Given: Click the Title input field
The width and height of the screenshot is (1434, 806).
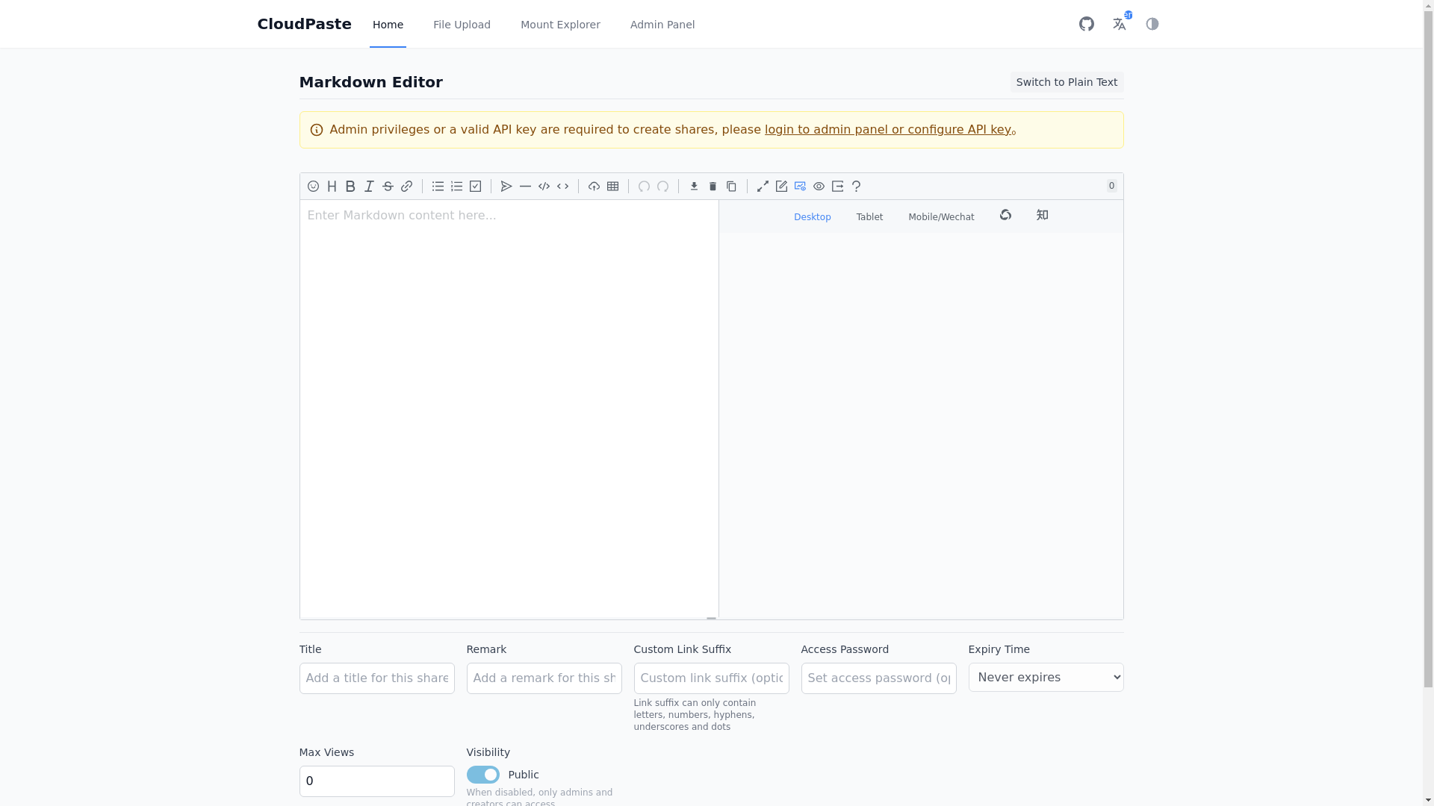Looking at the screenshot, I should point(377,678).
